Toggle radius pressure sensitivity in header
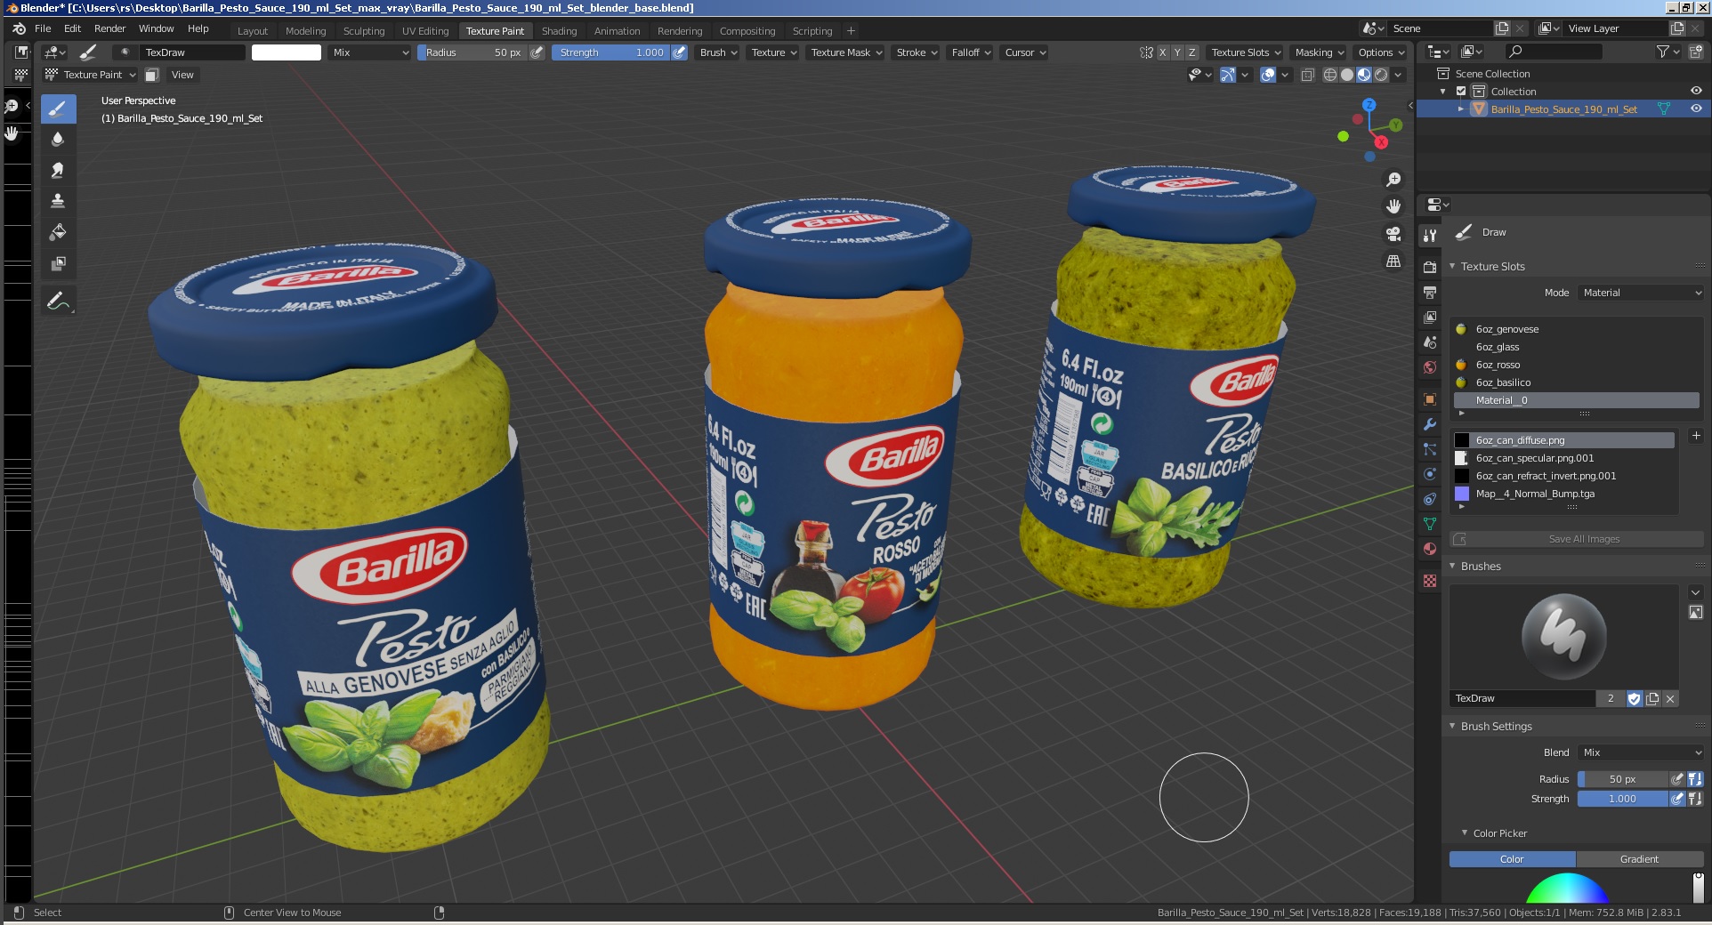This screenshot has width=1712, height=925. 537,52
